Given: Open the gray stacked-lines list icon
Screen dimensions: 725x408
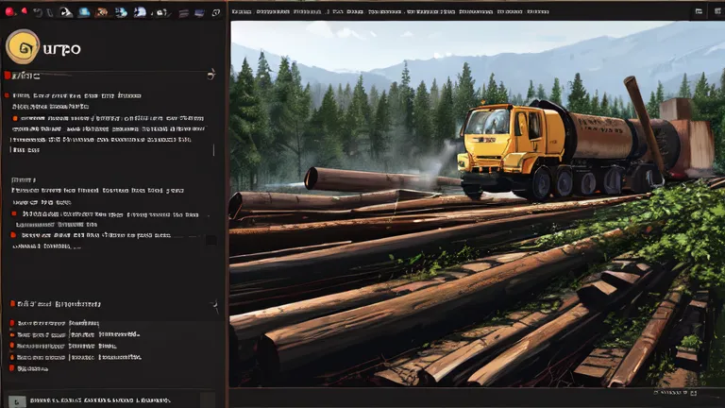Looking at the screenshot, I should pyautogui.click(x=183, y=13).
